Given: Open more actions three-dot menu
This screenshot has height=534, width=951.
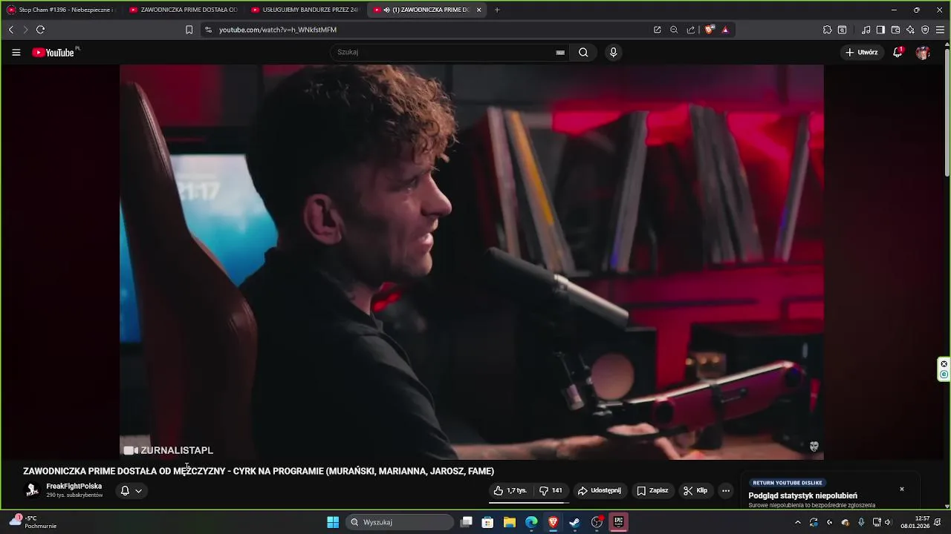Looking at the screenshot, I should pos(726,490).
